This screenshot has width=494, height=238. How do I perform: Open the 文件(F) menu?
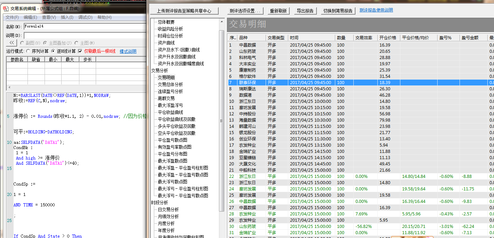tap(12, 17)
